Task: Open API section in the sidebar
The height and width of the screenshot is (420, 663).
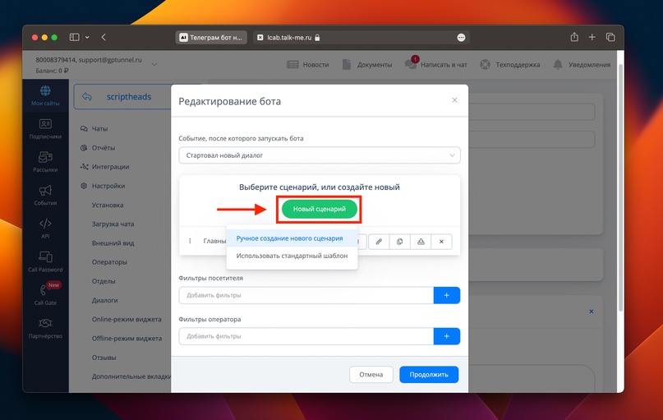Action: (x=45, y=228)
